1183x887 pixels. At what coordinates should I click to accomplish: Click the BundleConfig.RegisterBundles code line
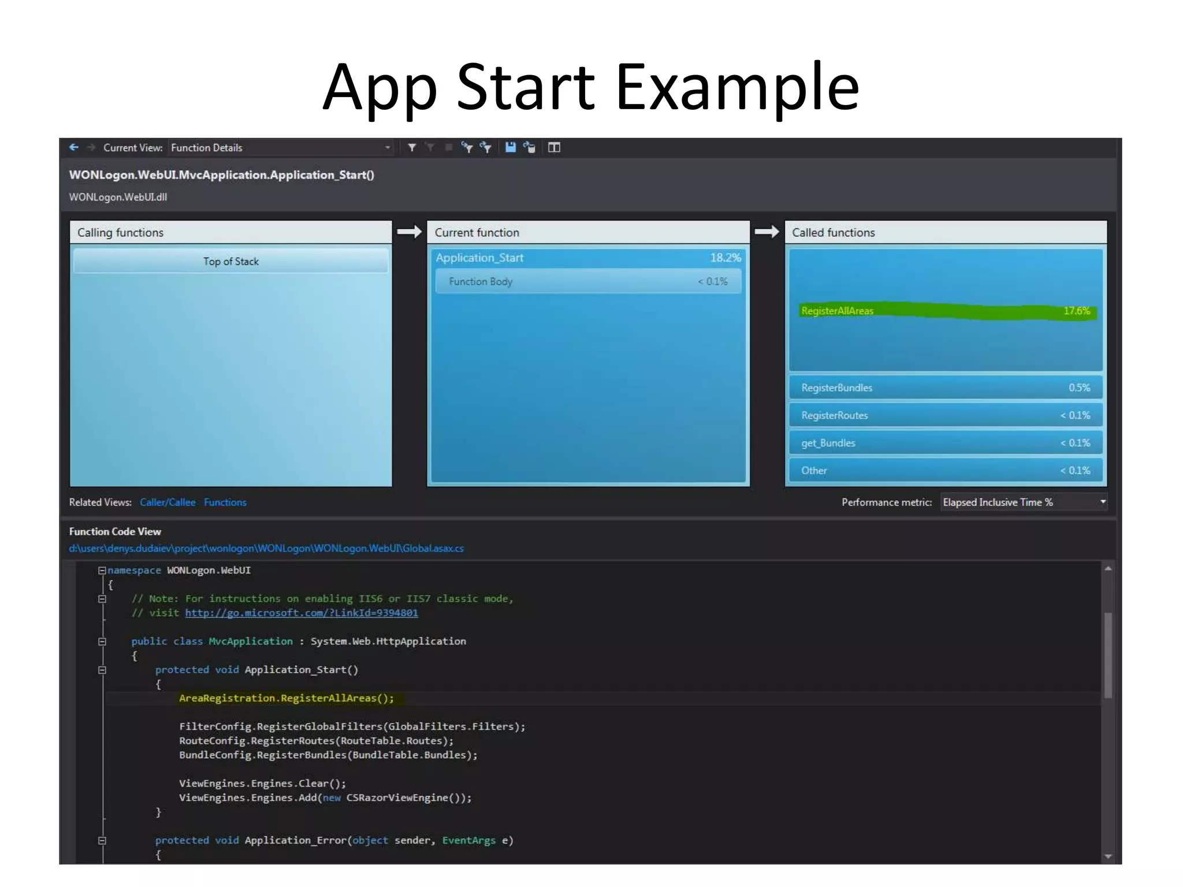(x=328, y=755)
